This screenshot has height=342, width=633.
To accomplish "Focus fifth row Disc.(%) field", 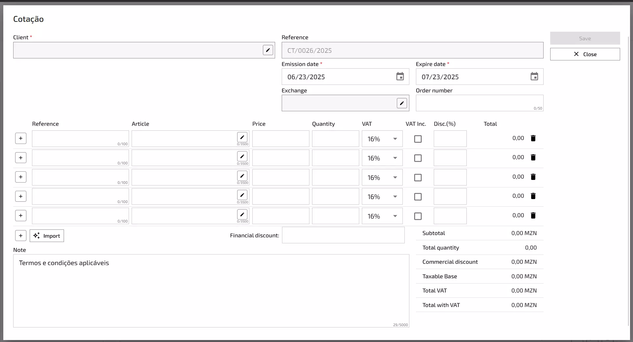I will (450, 216).
